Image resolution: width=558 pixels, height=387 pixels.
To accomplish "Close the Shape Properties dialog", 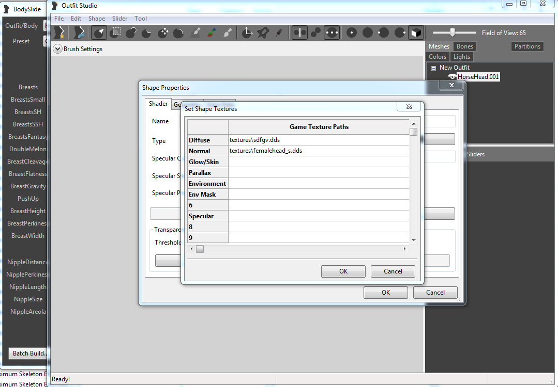I will (x=451, y=85).
